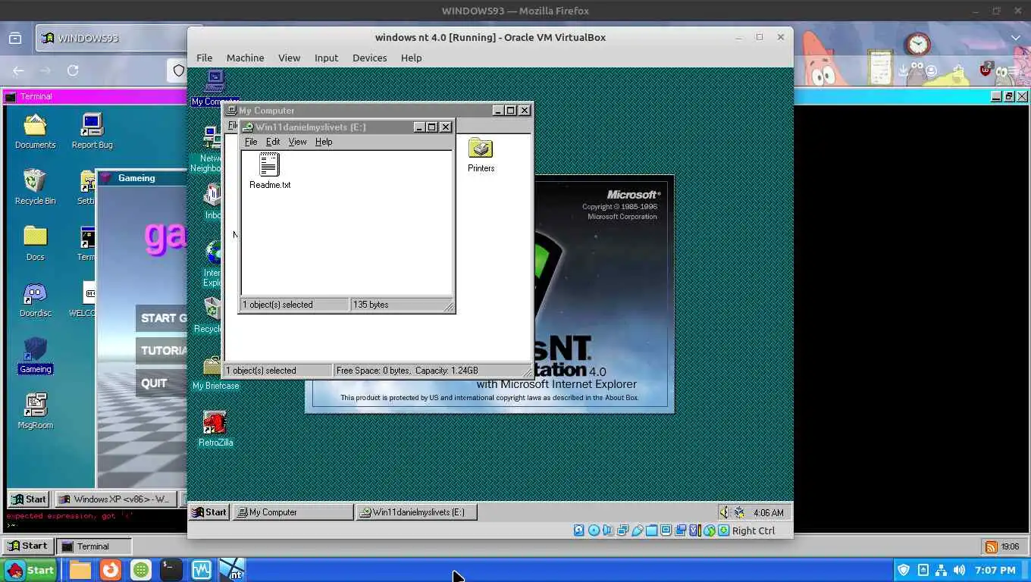Open terminal from host taskbar
Screen dimensions: 1031x582
[171, 570]
